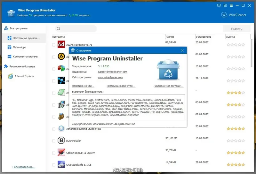
Task: Click the program search field
Action: pos(76,29)
